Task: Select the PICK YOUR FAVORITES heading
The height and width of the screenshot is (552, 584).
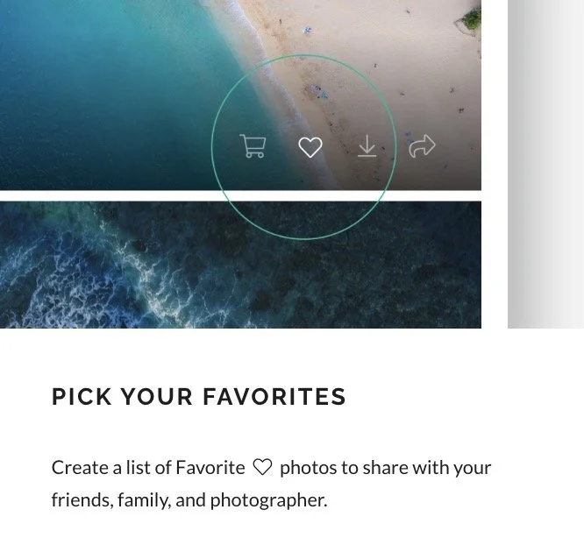Action: pos(199,396)
